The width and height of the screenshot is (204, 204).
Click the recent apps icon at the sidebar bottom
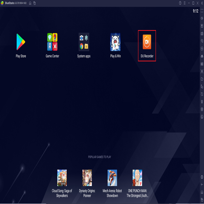click(x=202, y=200)
